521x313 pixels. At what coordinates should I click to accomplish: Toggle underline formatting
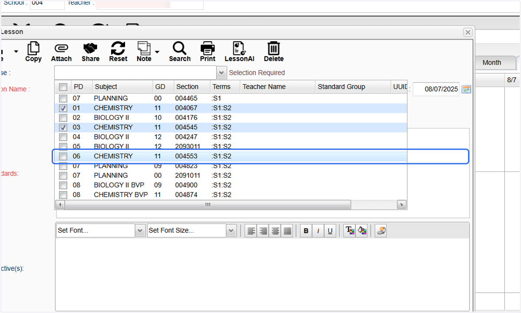point(330,231)
